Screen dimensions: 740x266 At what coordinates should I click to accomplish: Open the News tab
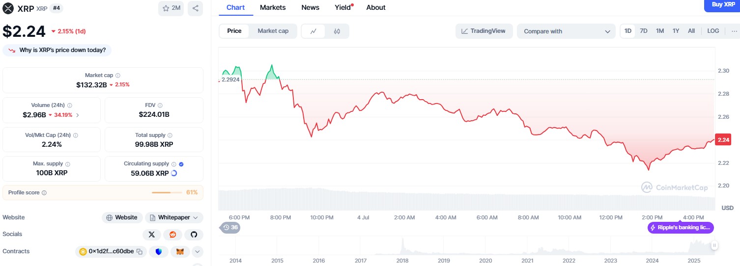310,7
